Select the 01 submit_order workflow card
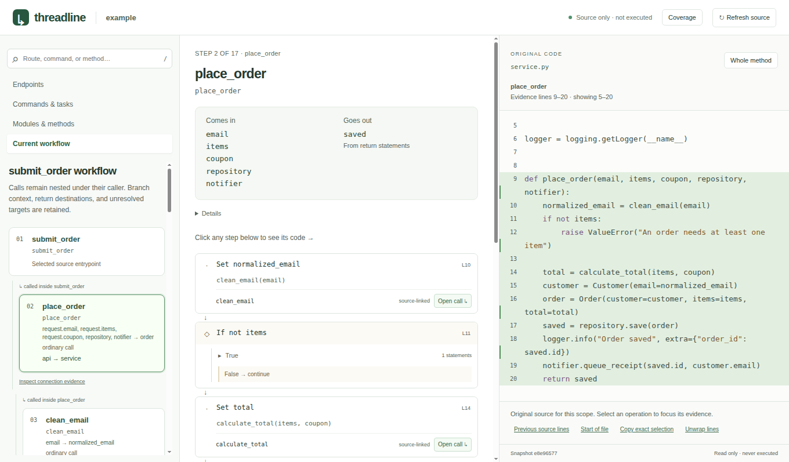The image size is (789, 462). pos(86,252)
